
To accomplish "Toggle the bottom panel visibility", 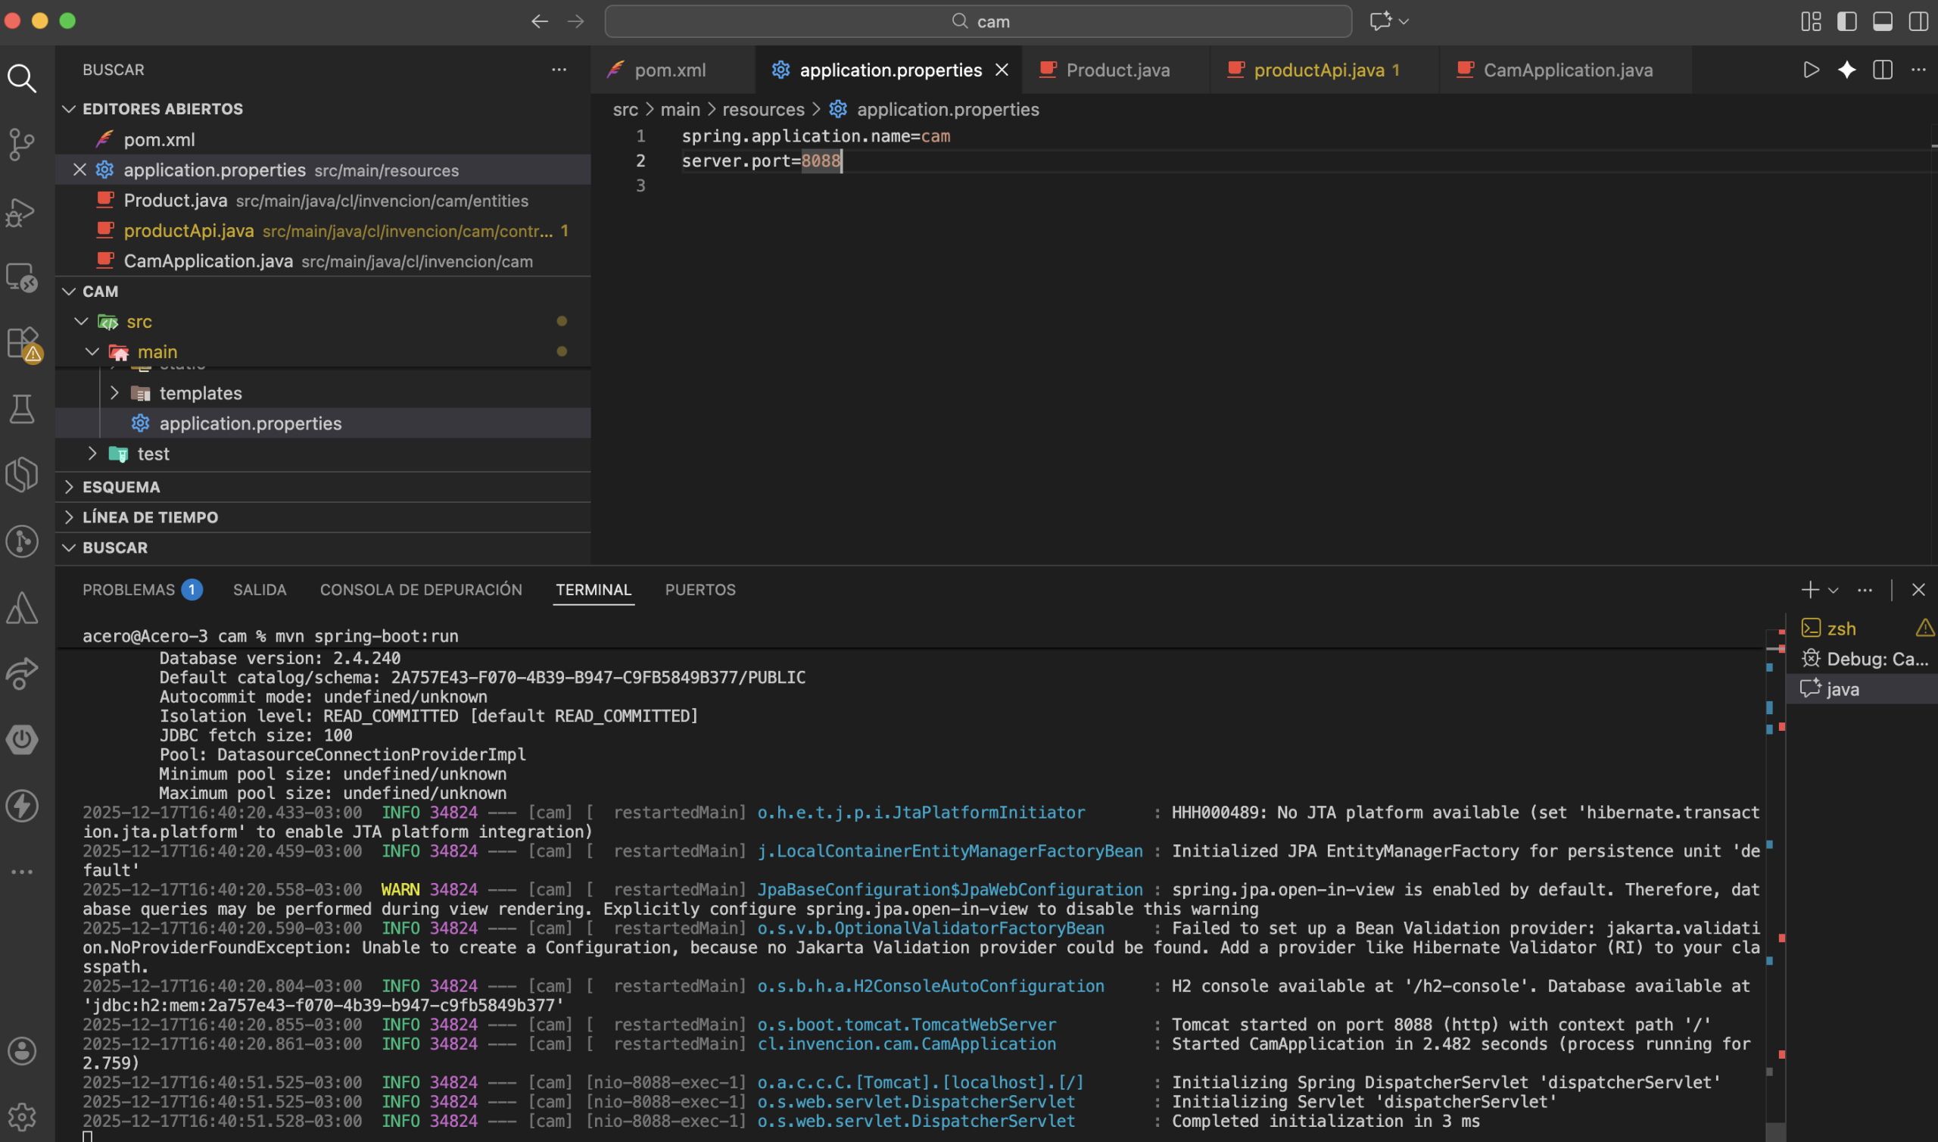I will [x=1882, y=21].
